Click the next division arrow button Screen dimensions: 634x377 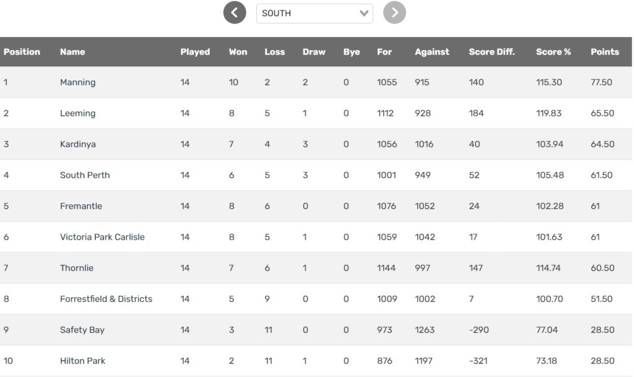394,12
